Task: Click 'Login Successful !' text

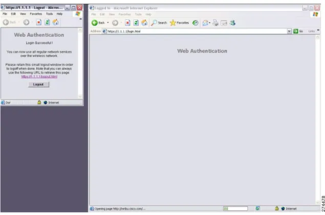Action: point(39,43)
